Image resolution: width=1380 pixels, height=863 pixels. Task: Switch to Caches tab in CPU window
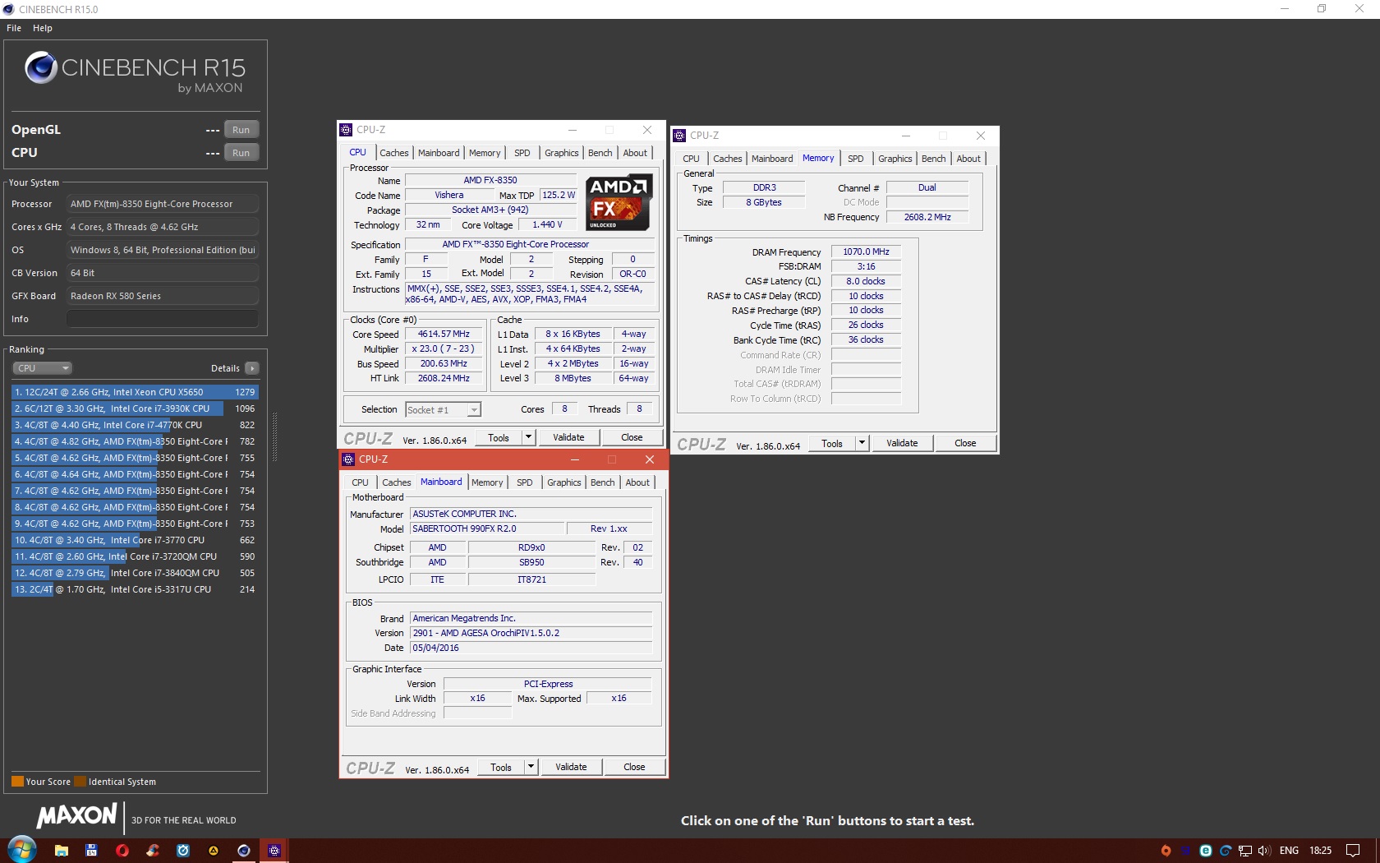[394, 153]
